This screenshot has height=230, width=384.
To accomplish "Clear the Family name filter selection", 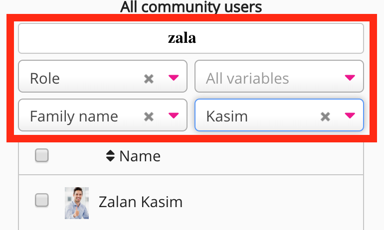I will 149,116.
